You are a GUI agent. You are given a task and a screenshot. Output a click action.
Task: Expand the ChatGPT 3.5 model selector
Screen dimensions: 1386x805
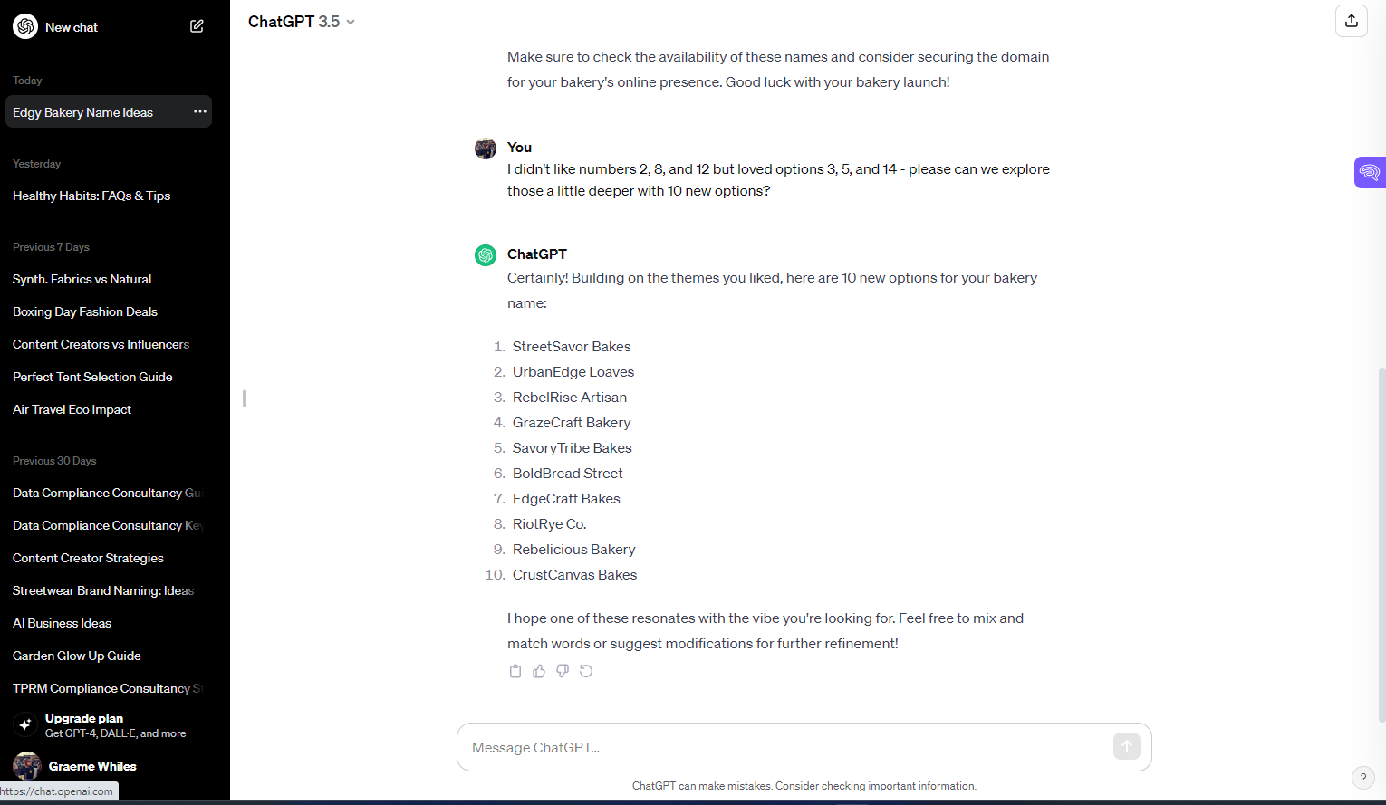click(302, 22)
